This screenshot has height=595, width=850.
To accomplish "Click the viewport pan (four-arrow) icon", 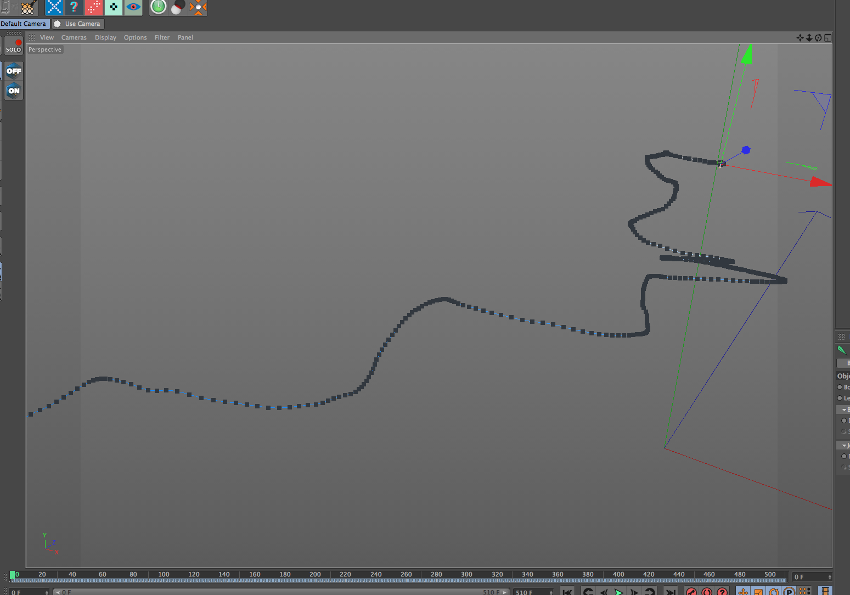I will click(x=800, y=38).
